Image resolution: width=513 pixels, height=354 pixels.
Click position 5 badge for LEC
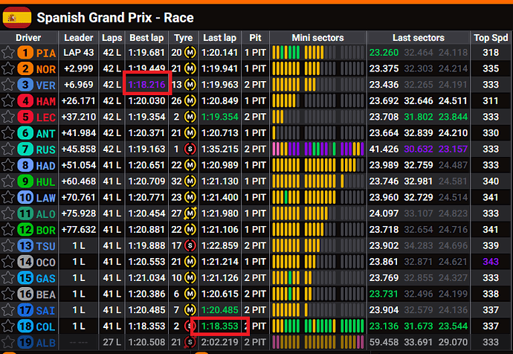pos(25,117)
